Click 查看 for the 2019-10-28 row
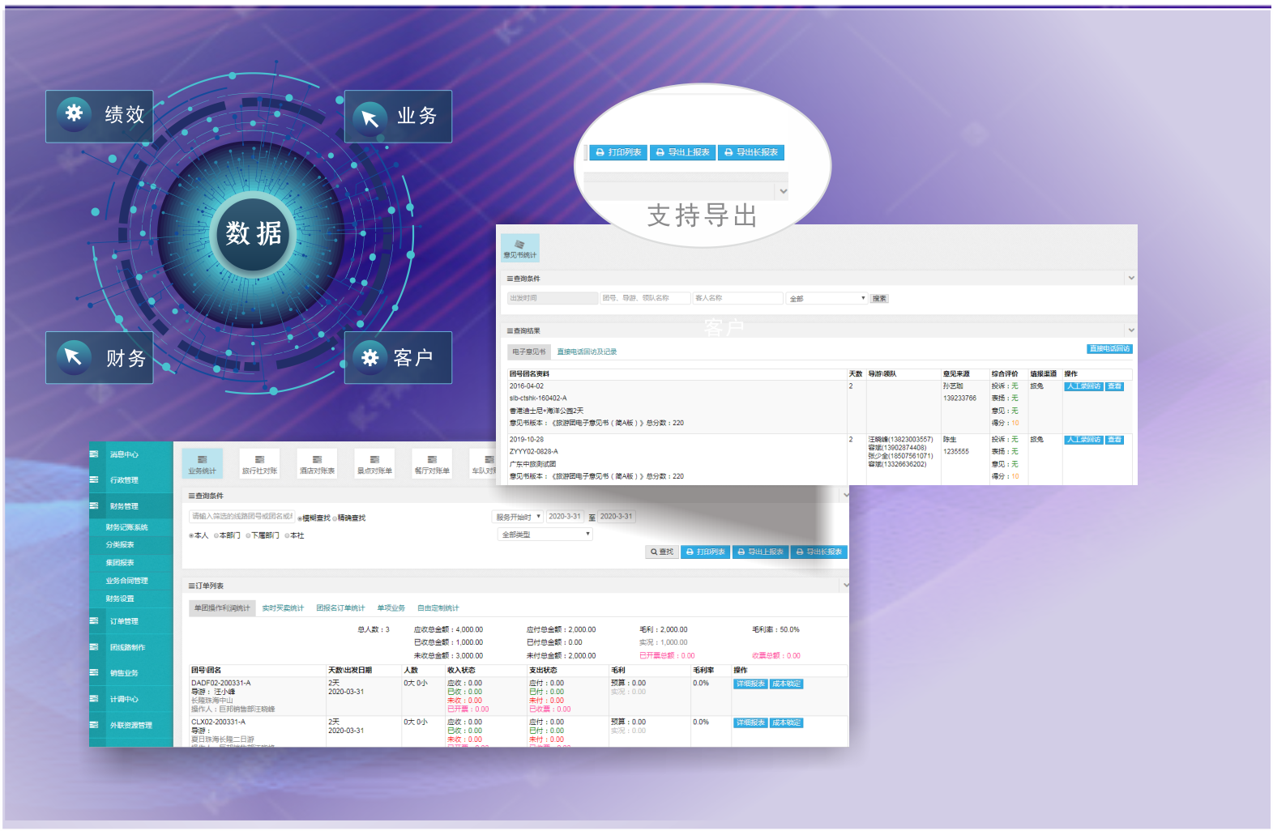This screenshot has height=831, width=1273. click(x=1115, y=440)
